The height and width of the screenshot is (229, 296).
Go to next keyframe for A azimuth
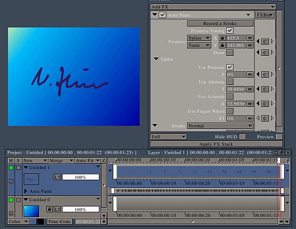tap(272, 103)
